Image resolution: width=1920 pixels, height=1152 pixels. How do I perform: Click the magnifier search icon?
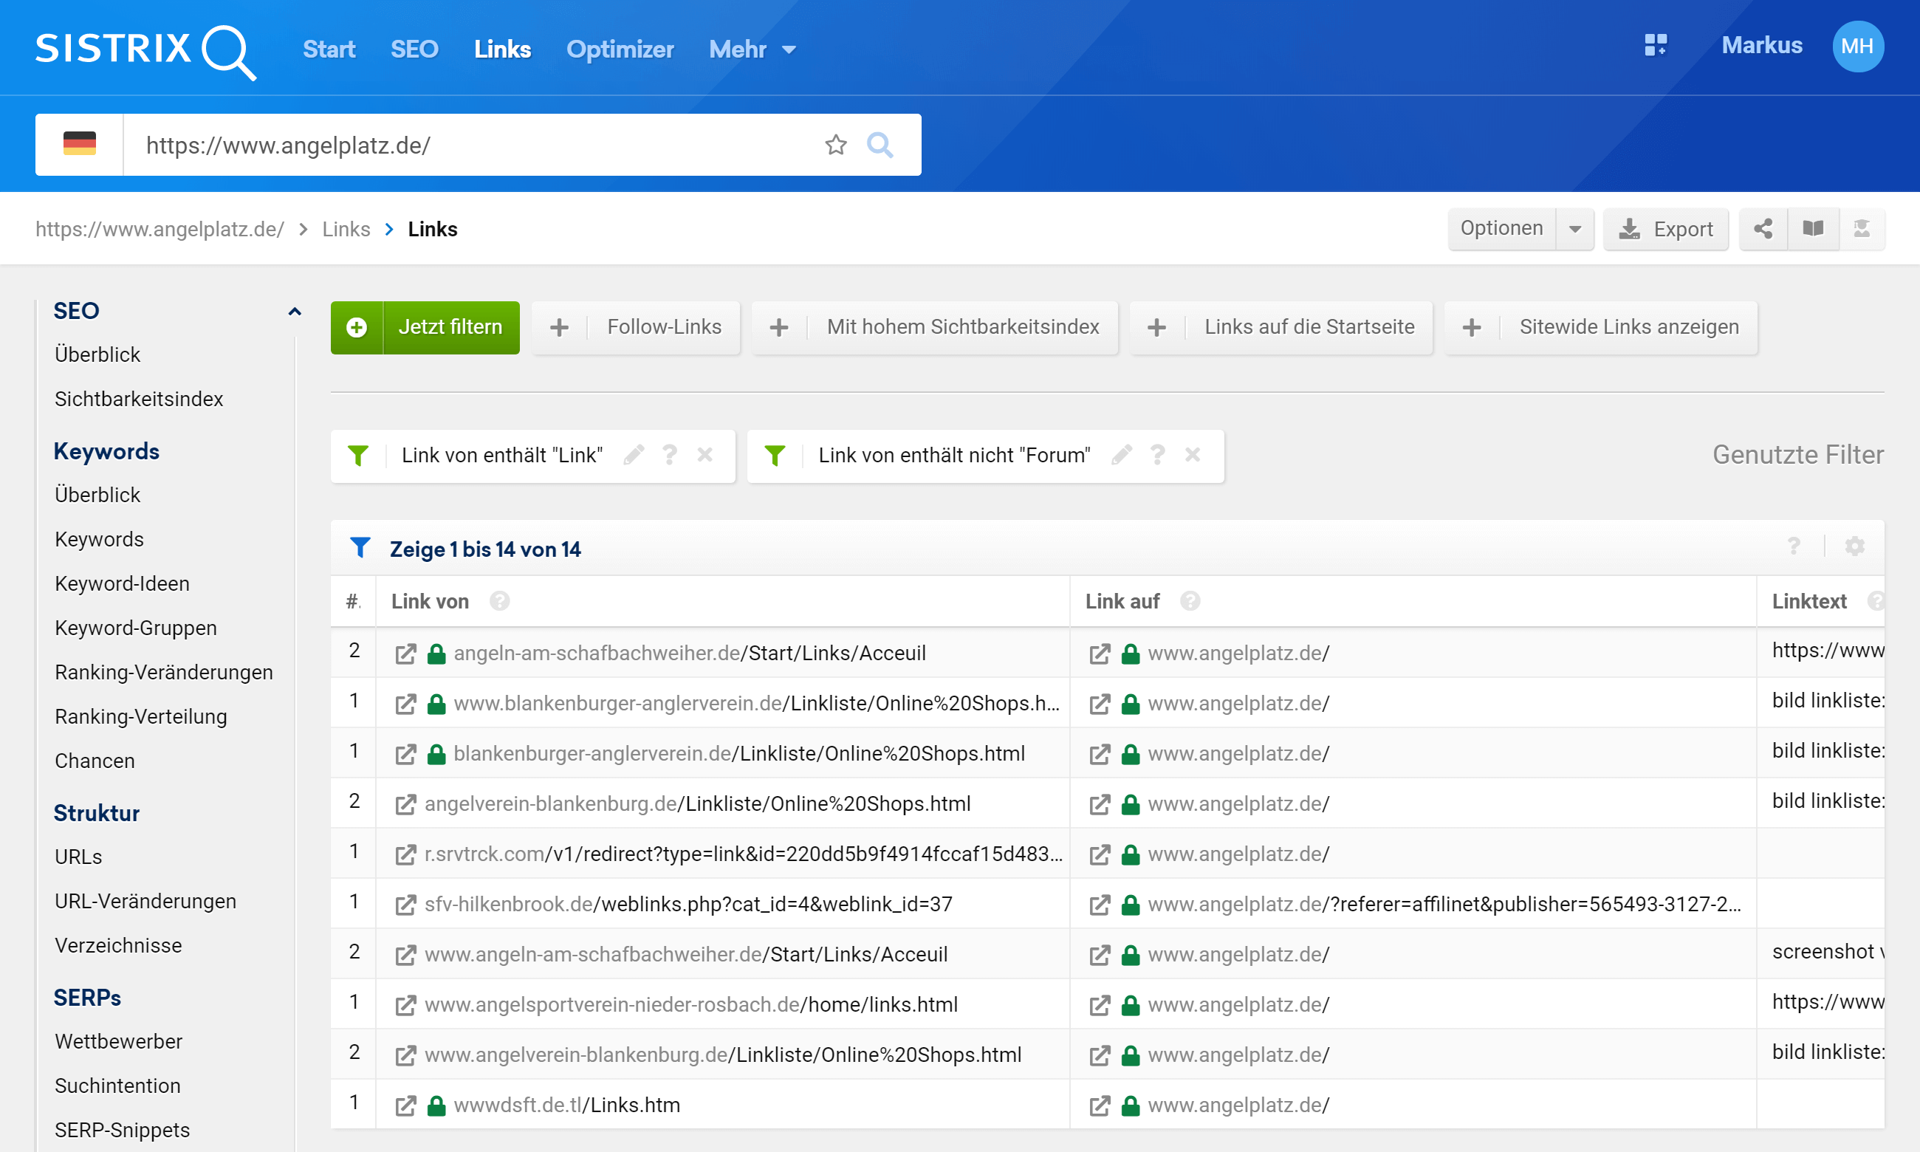(x=880, y=145)
